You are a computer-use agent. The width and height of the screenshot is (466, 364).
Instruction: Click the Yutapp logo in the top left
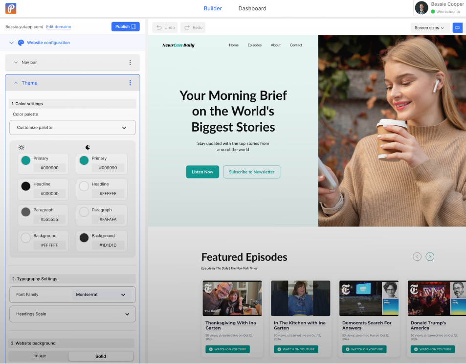point(10,8)
